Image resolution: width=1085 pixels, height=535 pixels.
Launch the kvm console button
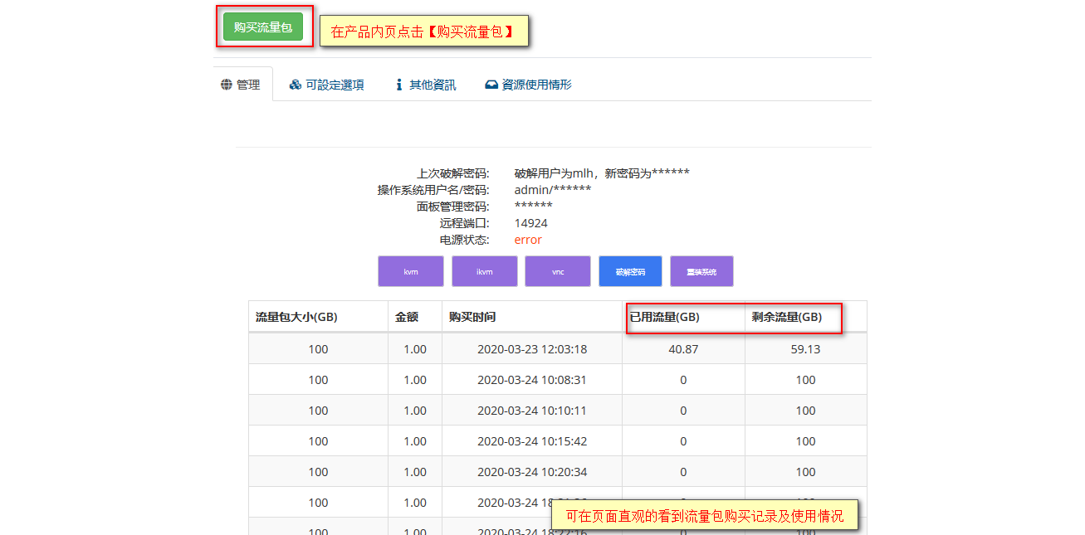click(x=411, y=271)
